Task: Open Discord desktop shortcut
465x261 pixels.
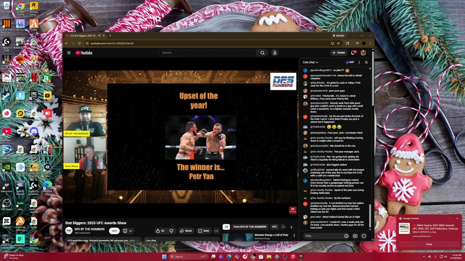Action: click(x=34, y=133)
